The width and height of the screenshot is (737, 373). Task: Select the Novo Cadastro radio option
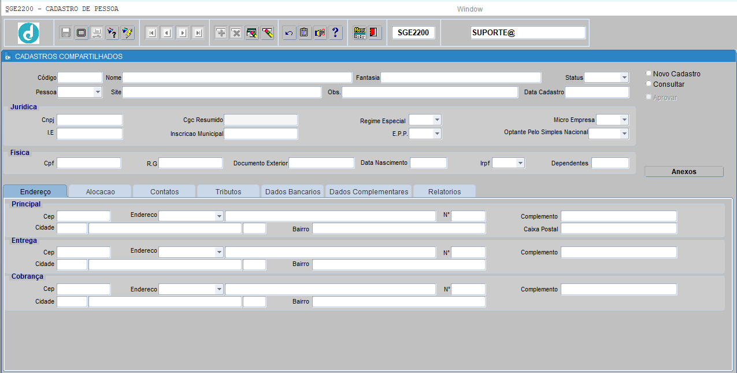point(649,73)
